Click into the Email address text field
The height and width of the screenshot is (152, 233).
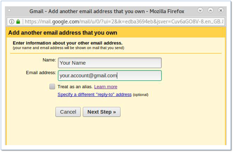[x=110, y=75]
